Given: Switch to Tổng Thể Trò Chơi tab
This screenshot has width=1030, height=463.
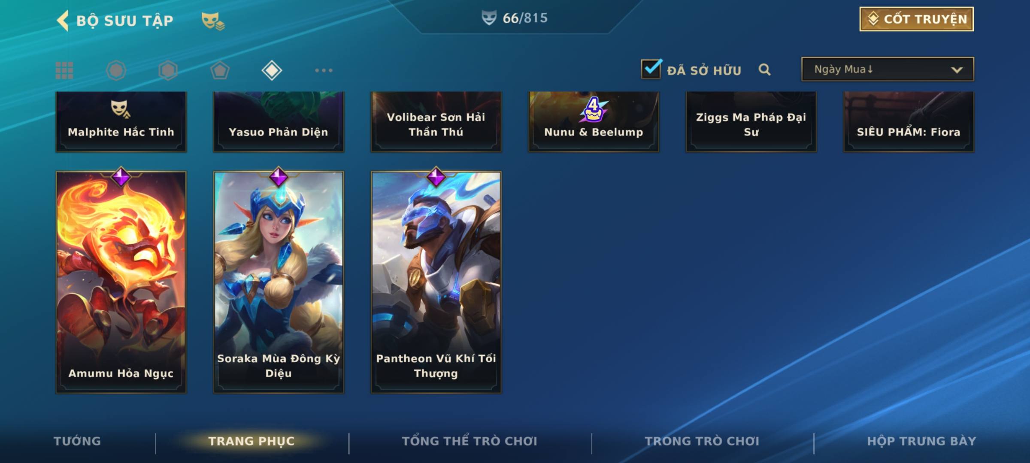Looking at the screenshot, I should click(x=470, y=441).
